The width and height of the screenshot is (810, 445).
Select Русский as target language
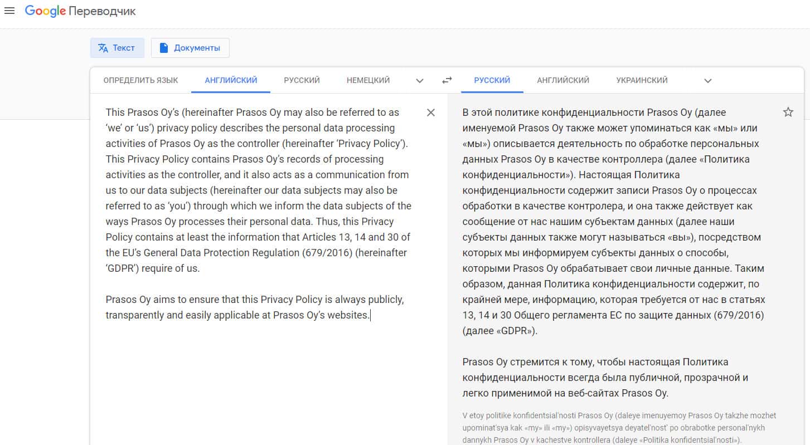pyautogui.click(x=492, y=80)
